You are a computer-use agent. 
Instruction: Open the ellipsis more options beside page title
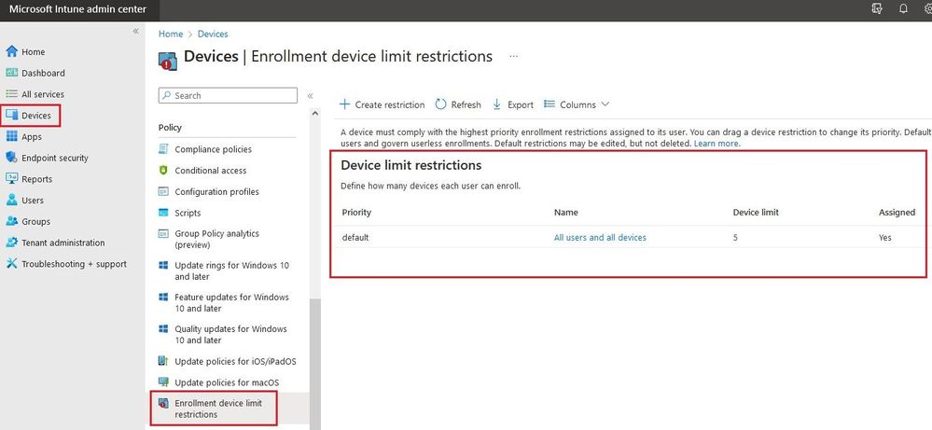[513, 56]
